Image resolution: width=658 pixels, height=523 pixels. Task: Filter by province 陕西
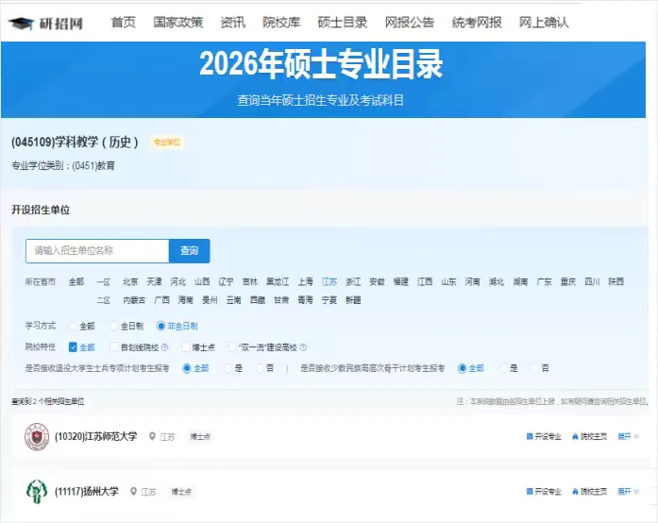click(616, 281)
